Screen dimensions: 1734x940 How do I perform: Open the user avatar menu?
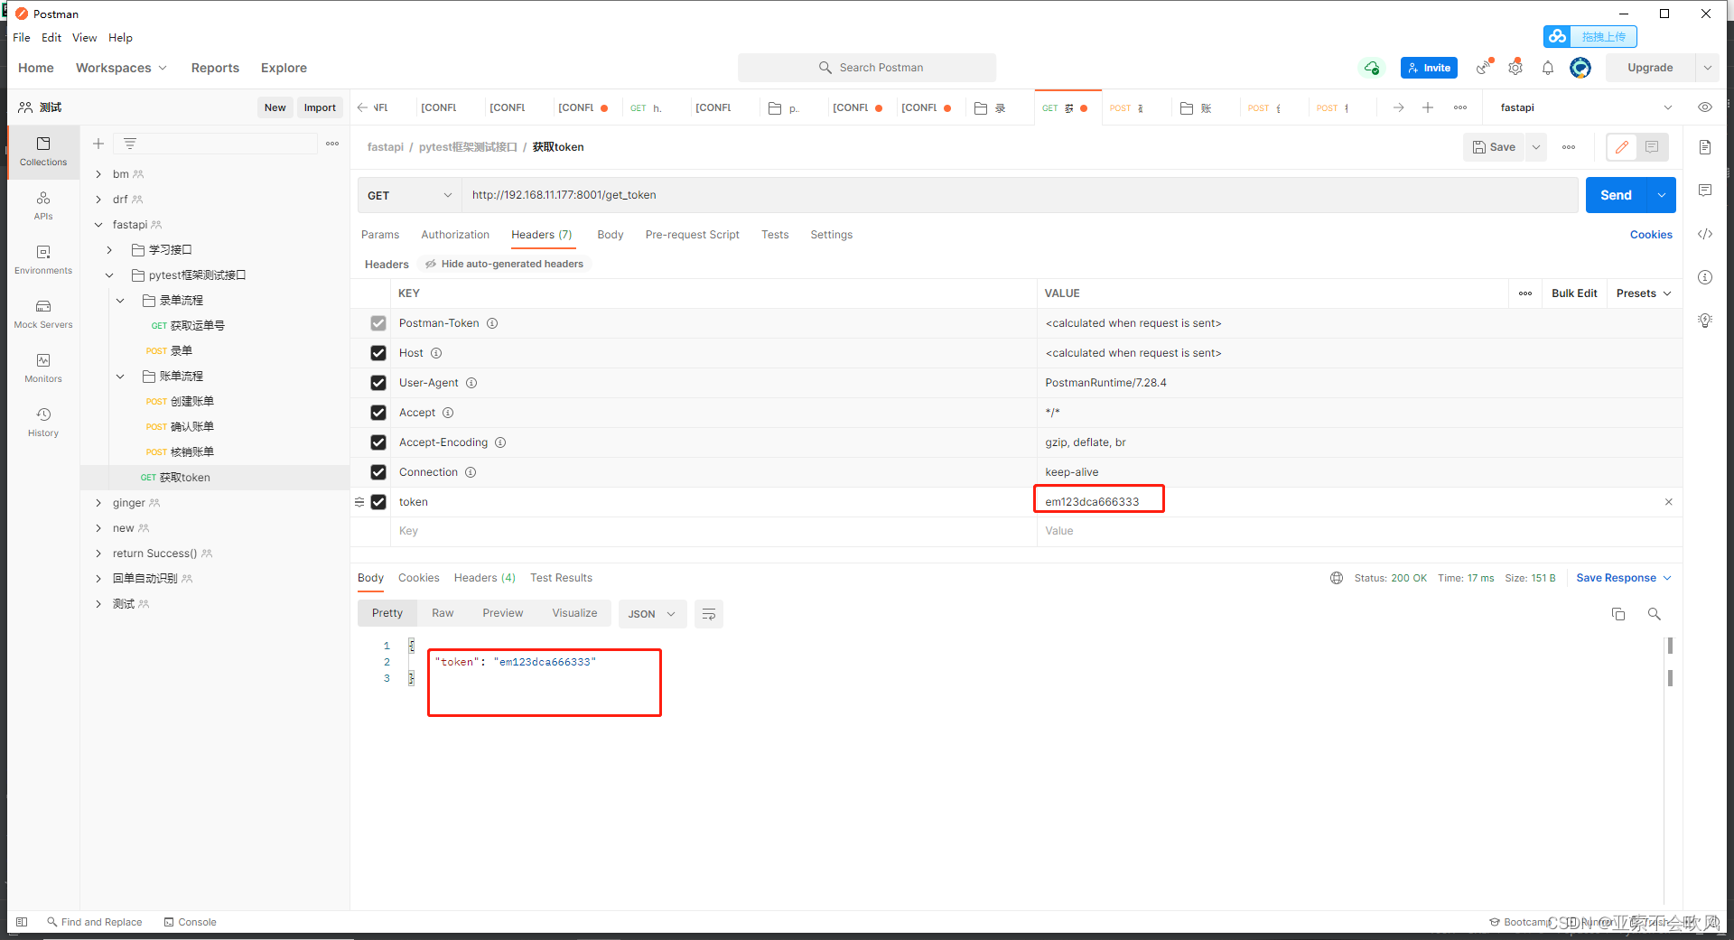click(x=1580, y=68)
